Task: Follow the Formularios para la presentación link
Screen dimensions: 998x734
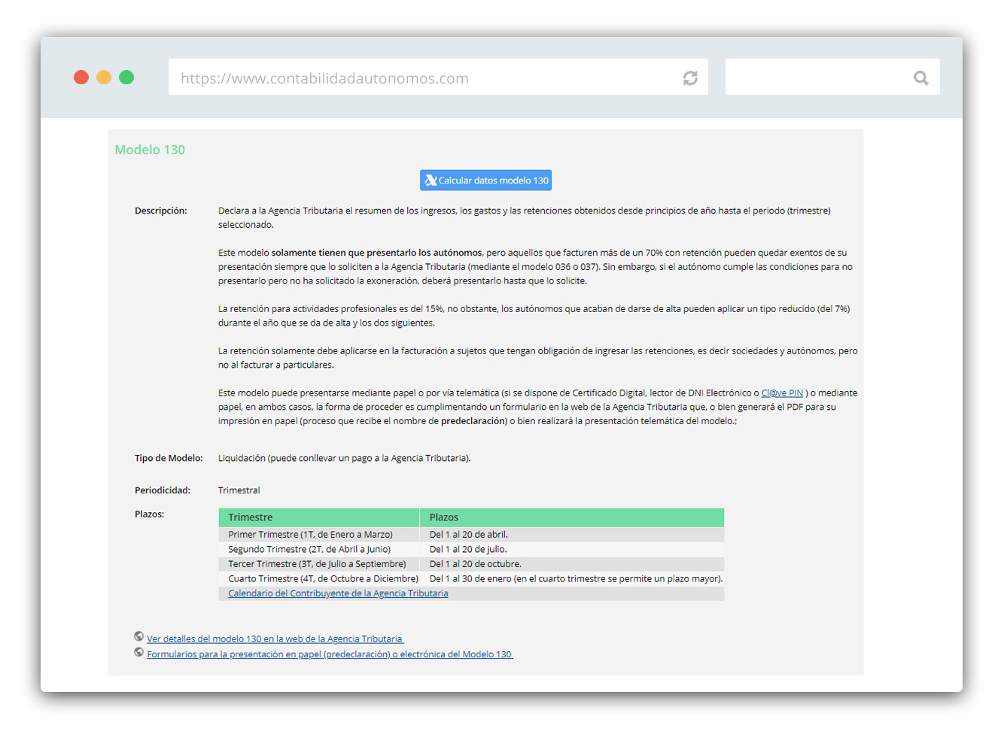Action: tap(329, 655)
